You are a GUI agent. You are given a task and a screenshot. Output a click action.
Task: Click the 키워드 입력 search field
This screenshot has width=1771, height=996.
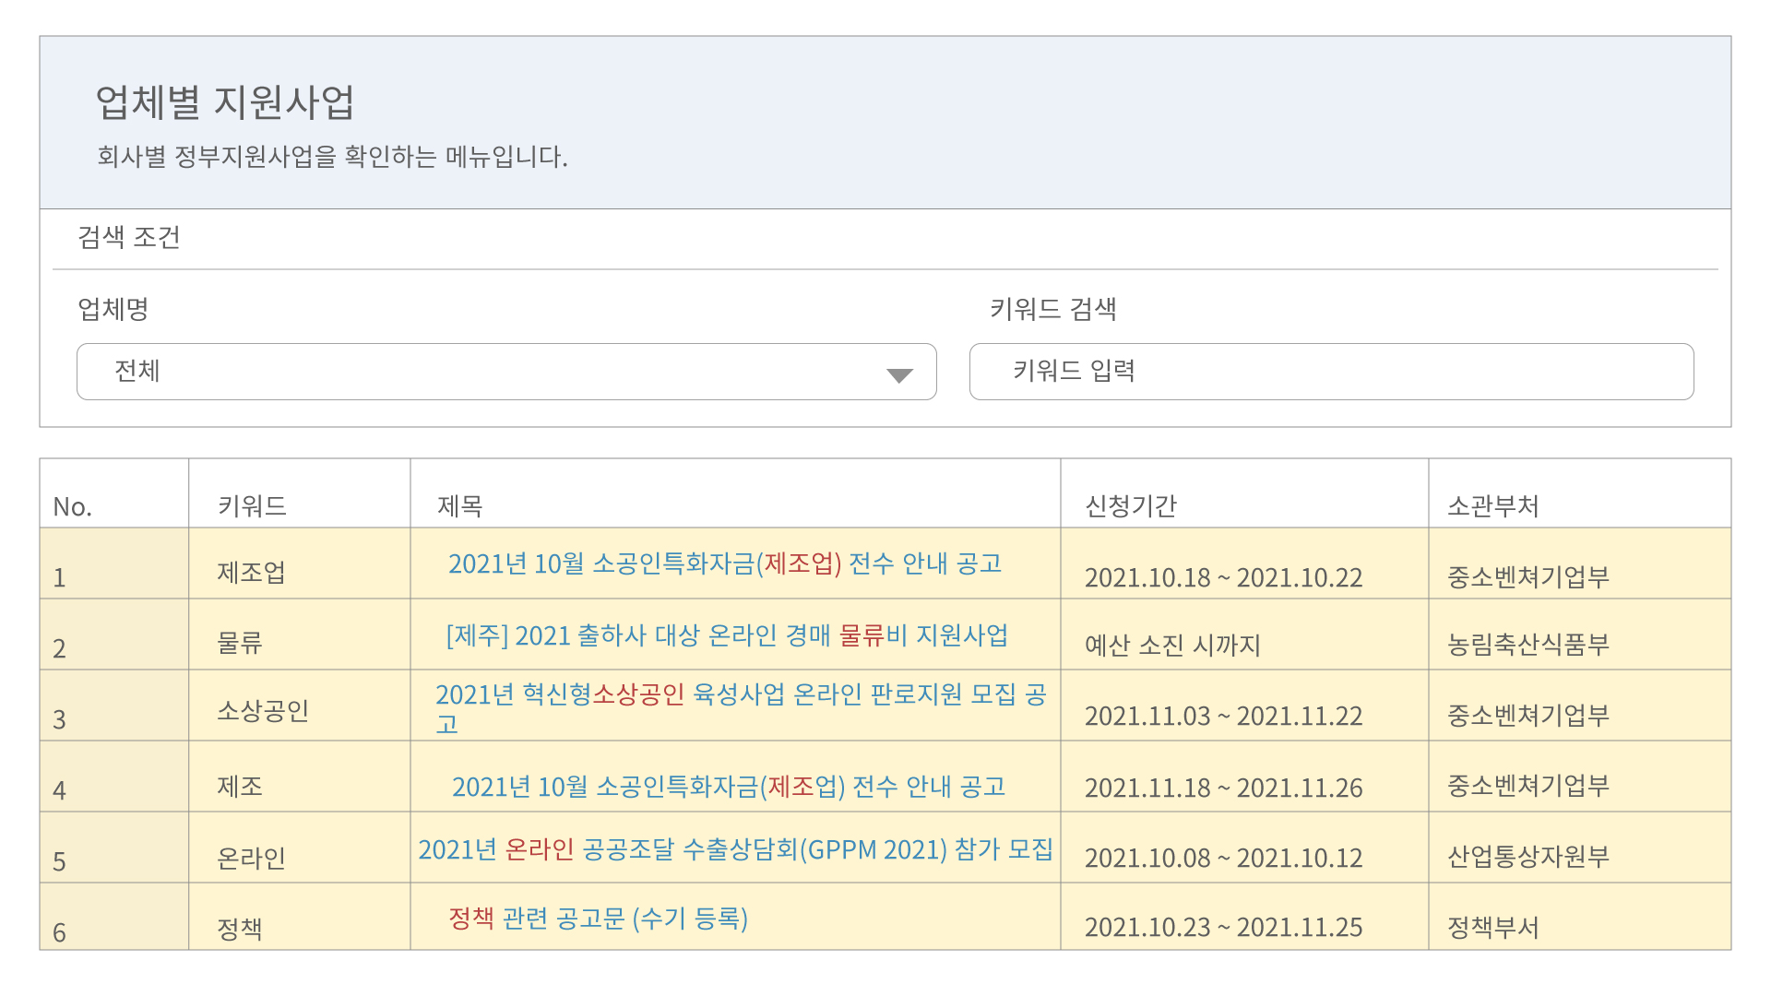click(1331, 372)
